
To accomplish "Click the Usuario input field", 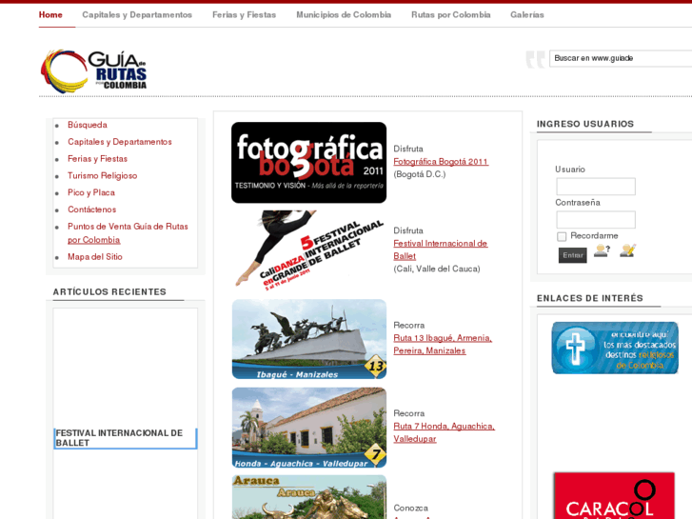I will tap(596, 187).
